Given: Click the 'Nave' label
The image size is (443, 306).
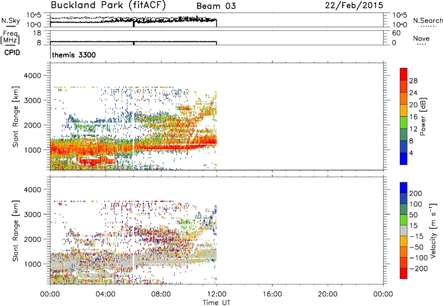Looking at the screenshot, I should [421, 39].
